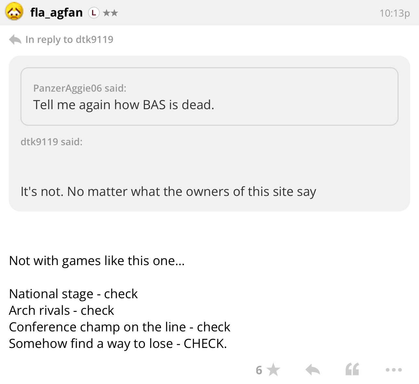Click the line 'Somehow find a way to lose'
The width and height of the screenshot is (419, 384).
click(118, 344)
